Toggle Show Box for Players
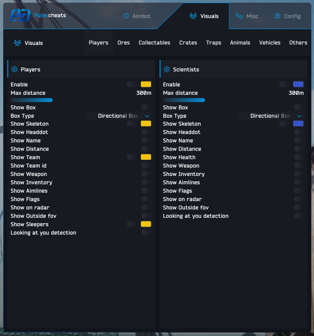 tap(145, 108)
